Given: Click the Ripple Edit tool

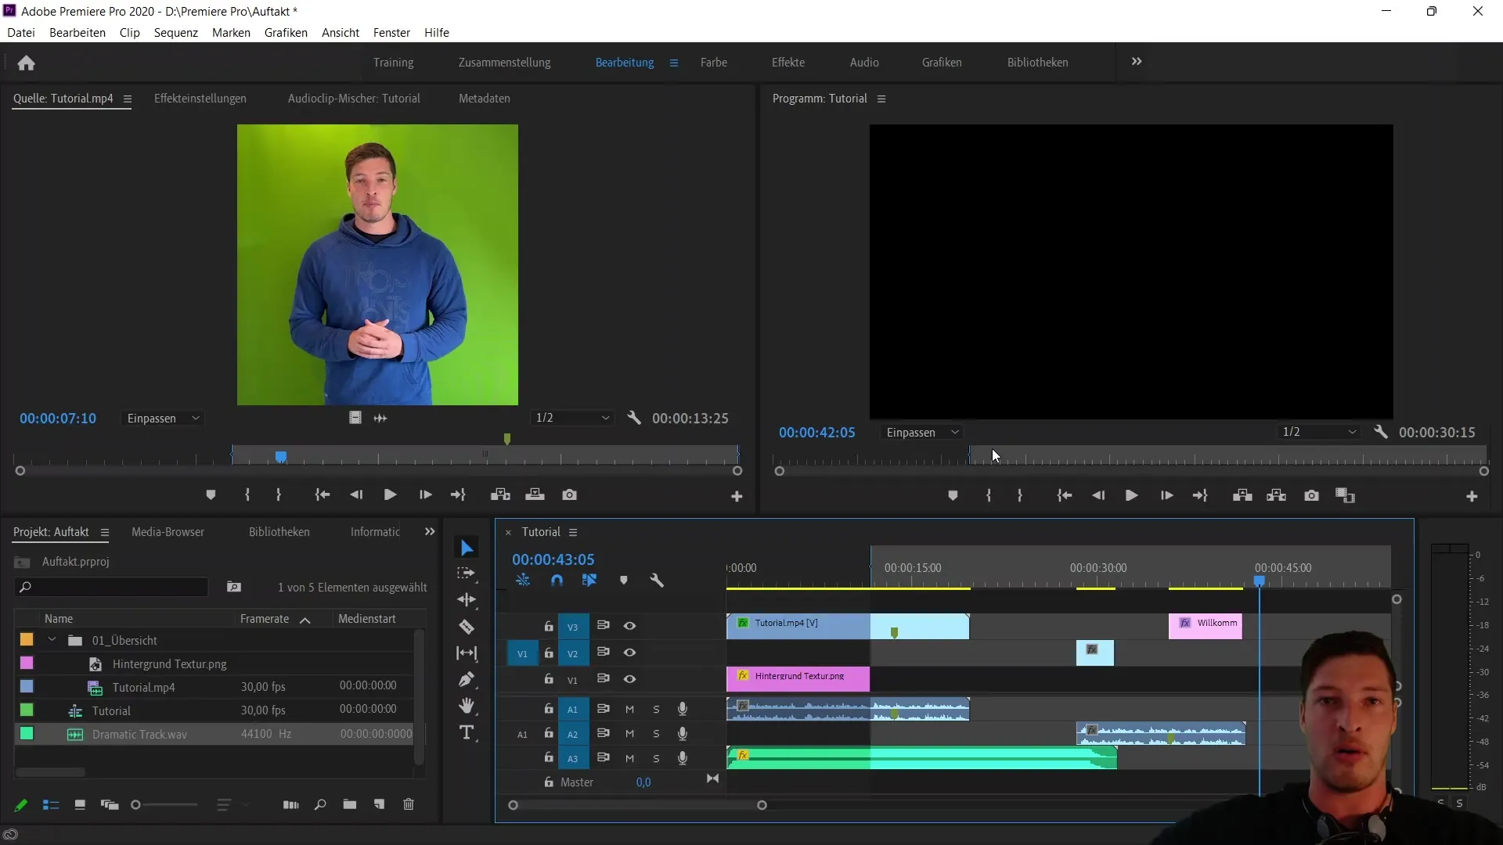Looking at the screenshot, I should [467, 600].
